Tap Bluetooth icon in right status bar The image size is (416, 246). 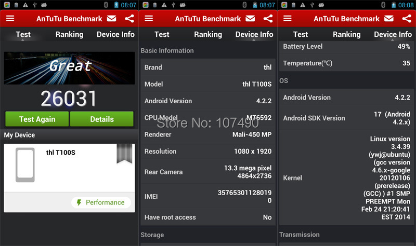pos(383,5)
